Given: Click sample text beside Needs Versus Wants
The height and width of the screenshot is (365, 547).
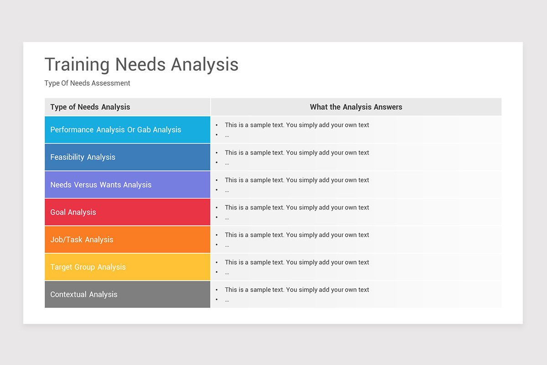Looking at the screenshot, I should pos(297,180).
